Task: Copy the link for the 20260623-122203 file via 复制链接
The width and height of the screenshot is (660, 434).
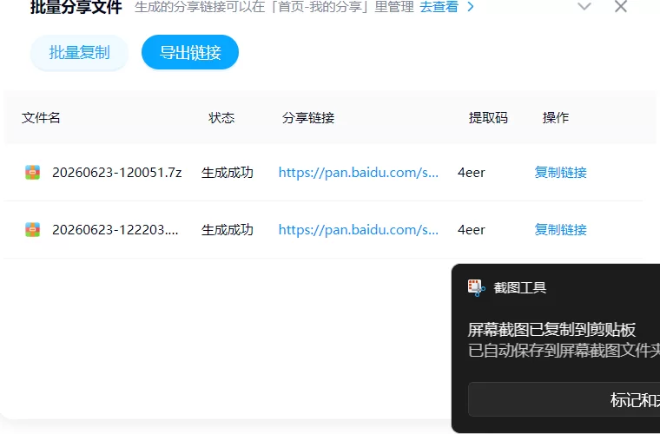Action: [x=561, y=230]
